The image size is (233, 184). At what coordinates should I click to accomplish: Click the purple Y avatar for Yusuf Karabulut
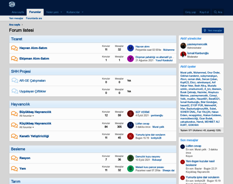pos(131,59)
